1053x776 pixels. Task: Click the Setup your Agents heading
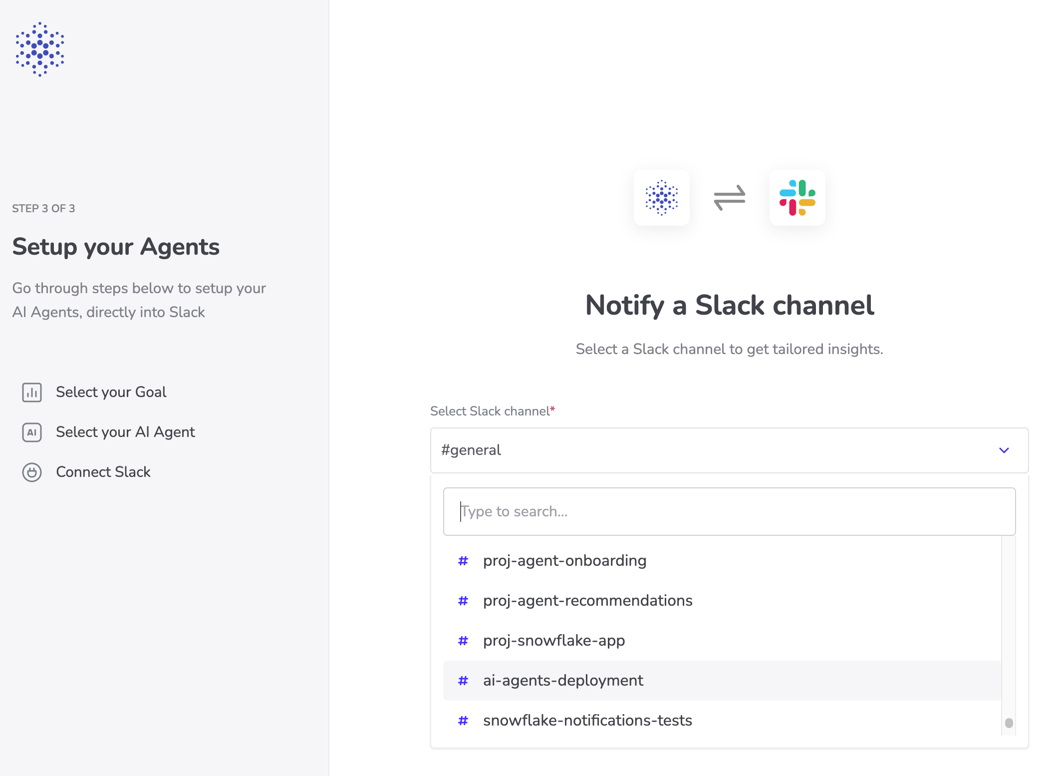click(116, 247)
